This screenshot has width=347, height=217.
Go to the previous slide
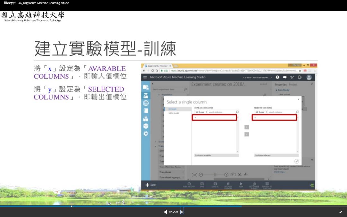165,212
